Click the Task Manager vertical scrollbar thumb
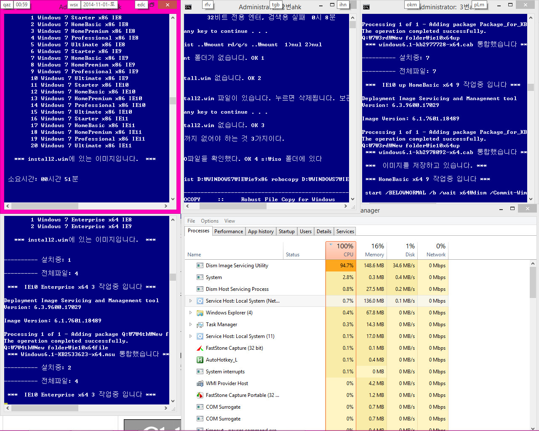Image resolution: width=539 pixels, height=431 pixels. pos(533,282)
